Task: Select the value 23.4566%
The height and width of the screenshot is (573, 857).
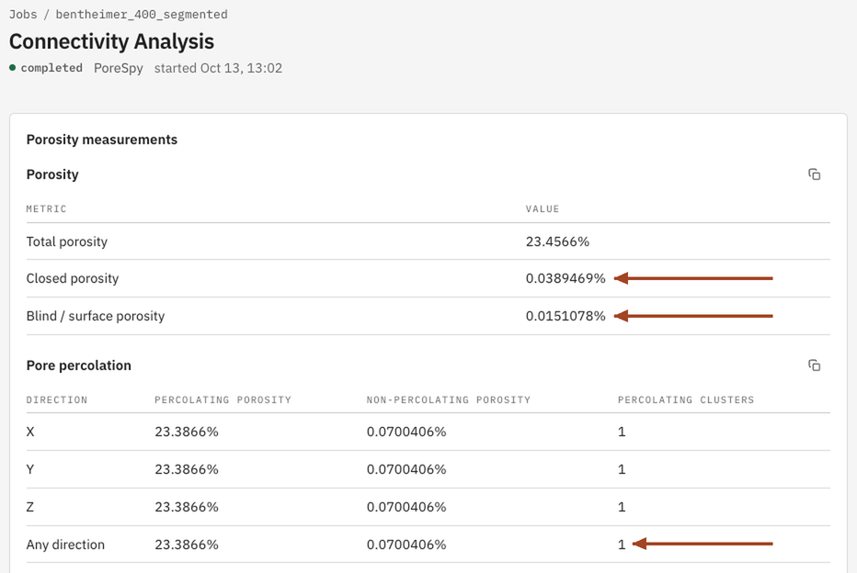Action: [x=557, y=242]
